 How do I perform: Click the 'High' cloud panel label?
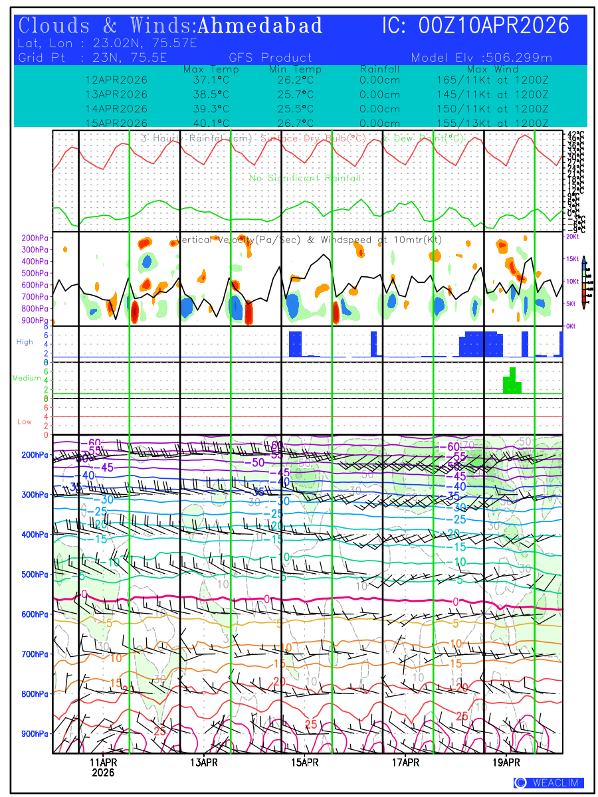click(x=25, y=341)
